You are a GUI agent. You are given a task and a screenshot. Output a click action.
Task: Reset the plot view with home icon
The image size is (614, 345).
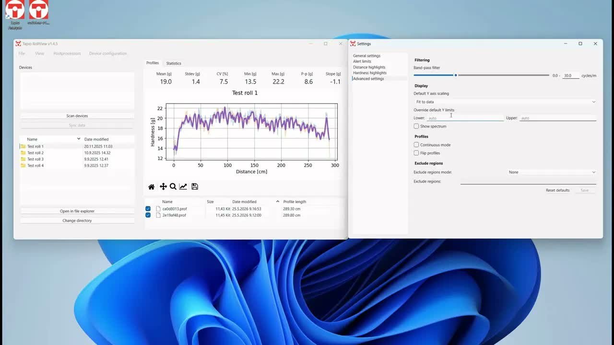152,187
